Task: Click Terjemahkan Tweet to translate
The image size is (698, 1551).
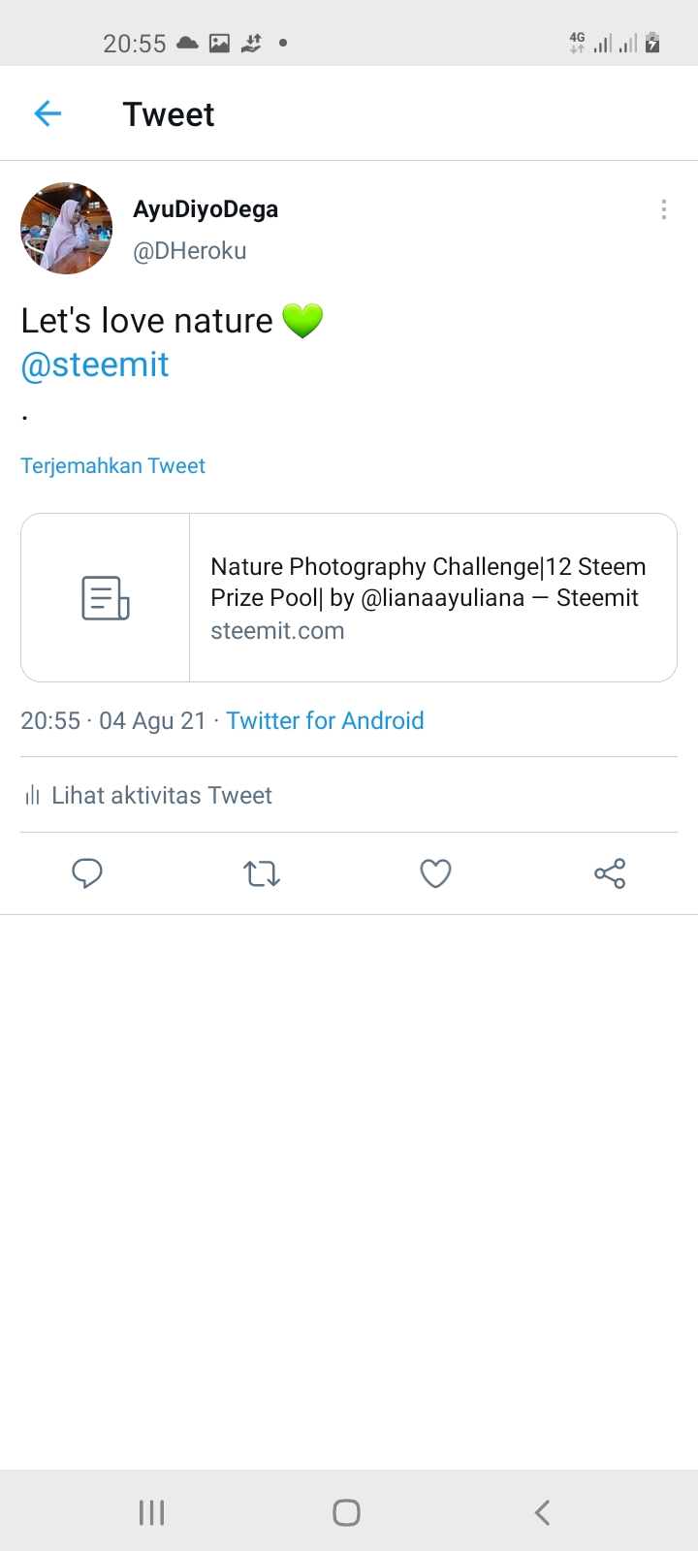Action: (113, 465)
